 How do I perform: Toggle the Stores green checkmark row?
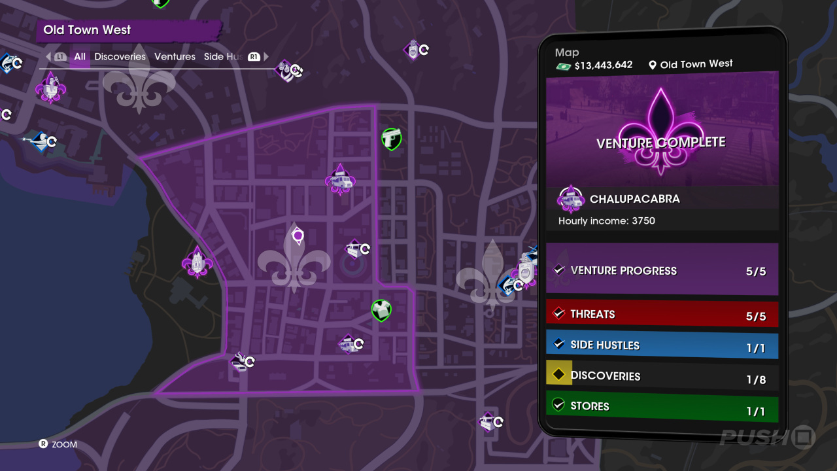tap(662, 406)
